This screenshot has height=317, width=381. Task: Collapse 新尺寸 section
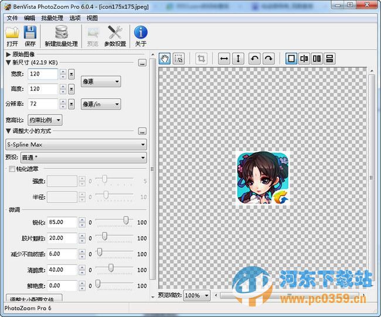(8, 63)
